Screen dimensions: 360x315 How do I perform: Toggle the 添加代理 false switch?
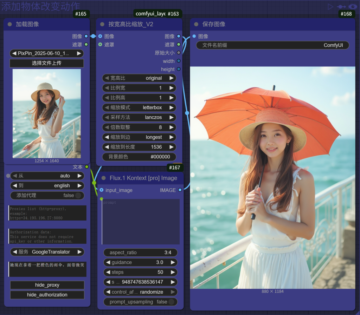click(x=78, y=196)
